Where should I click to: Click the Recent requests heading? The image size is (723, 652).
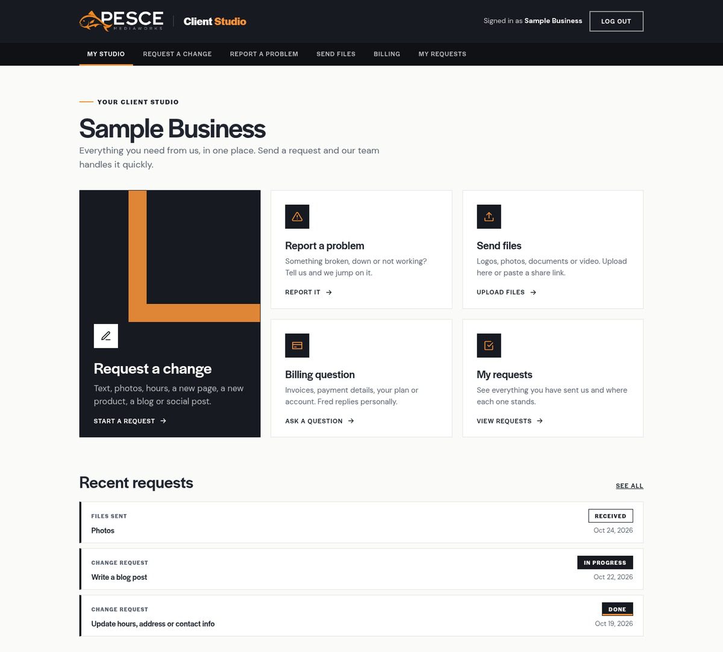pos(136,483)
